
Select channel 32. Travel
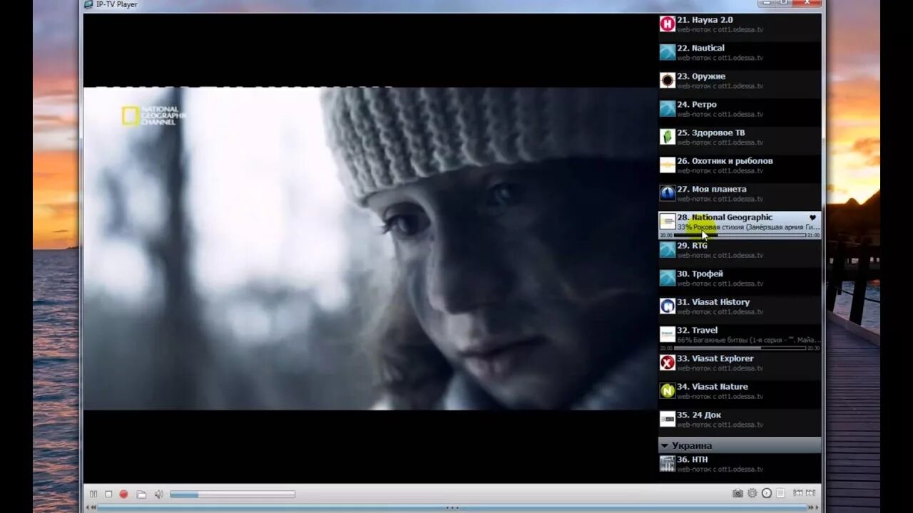pos(739,337)
